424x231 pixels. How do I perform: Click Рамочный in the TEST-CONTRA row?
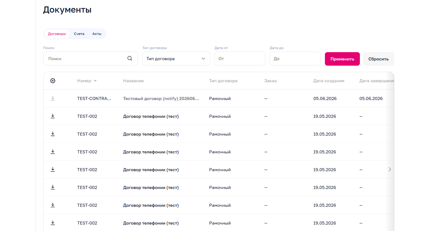(x=220, y=98)
